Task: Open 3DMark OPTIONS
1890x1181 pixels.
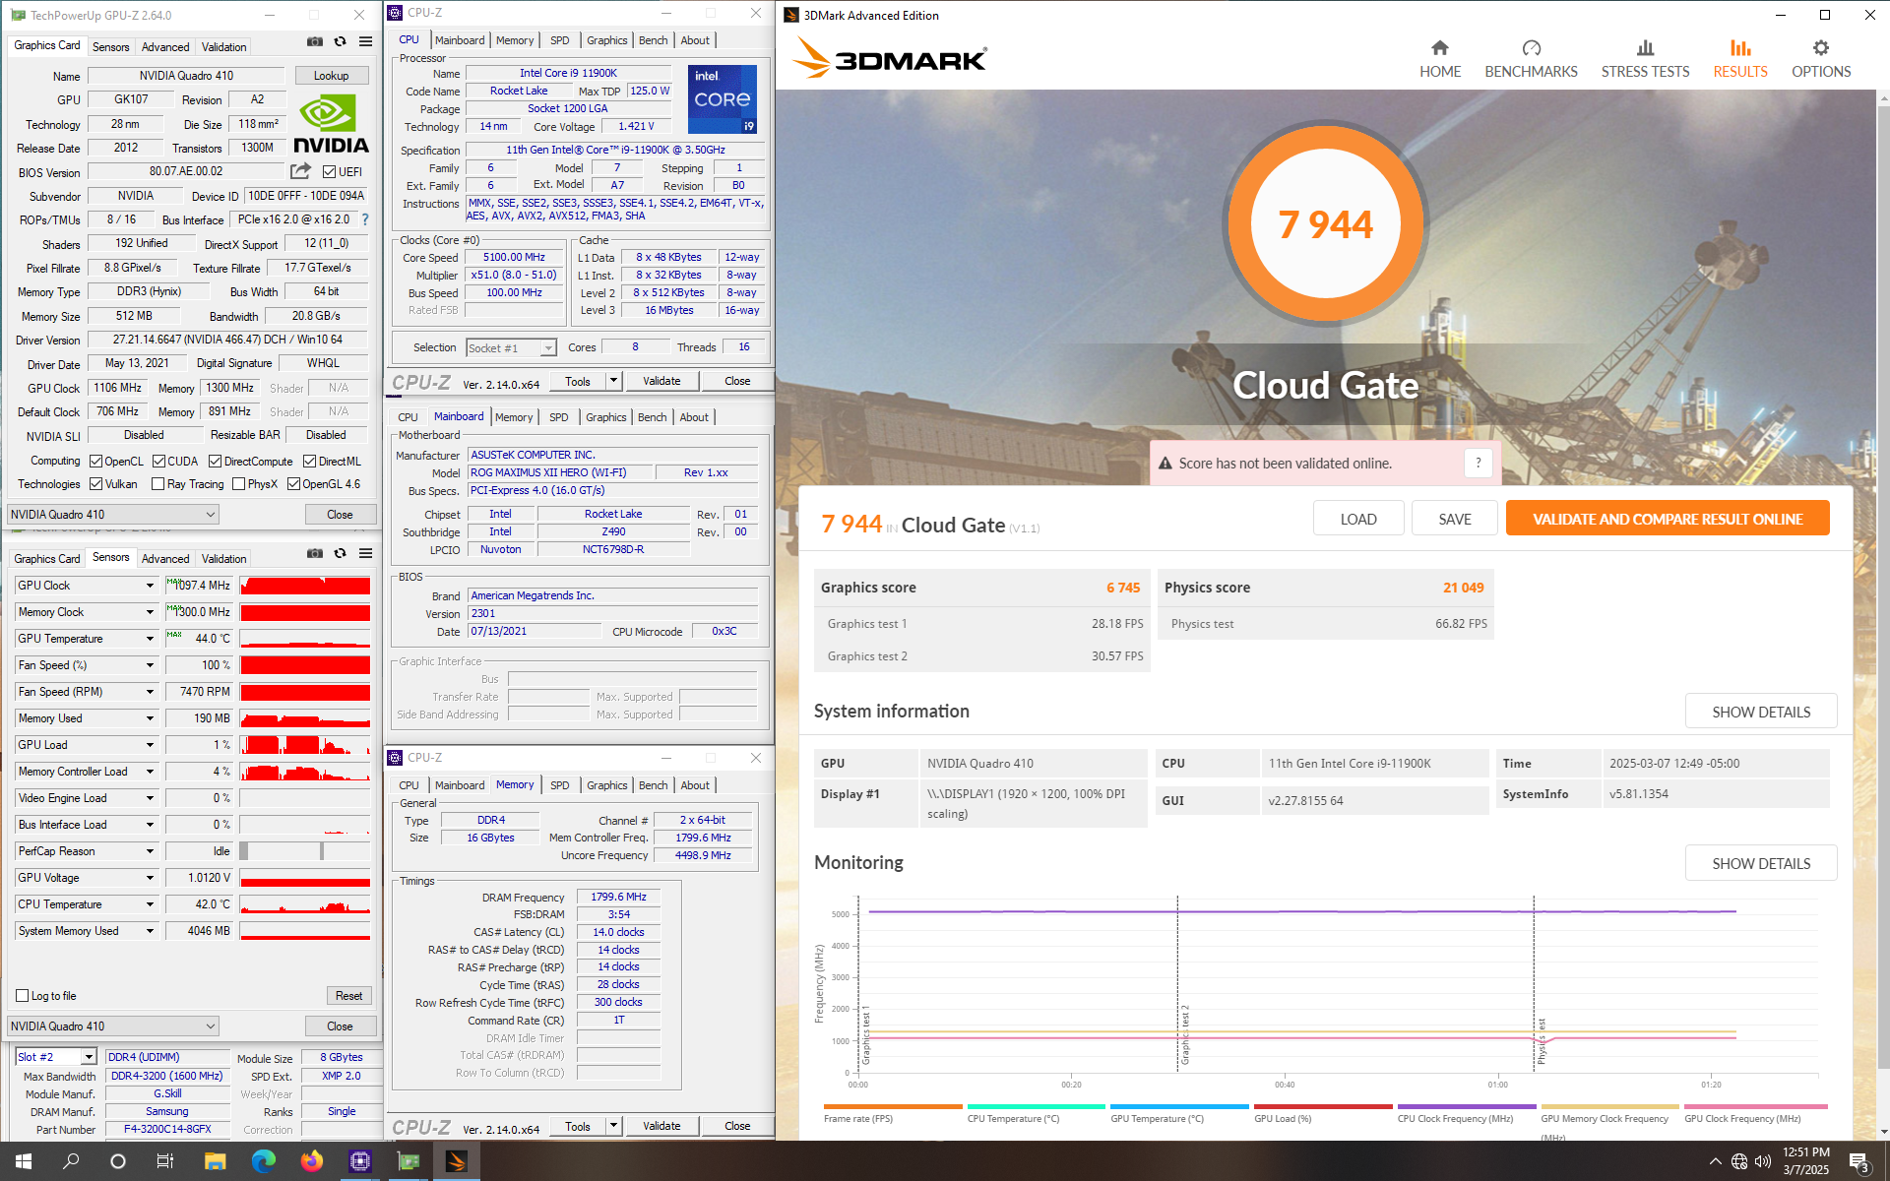Action: point(1821,59)
